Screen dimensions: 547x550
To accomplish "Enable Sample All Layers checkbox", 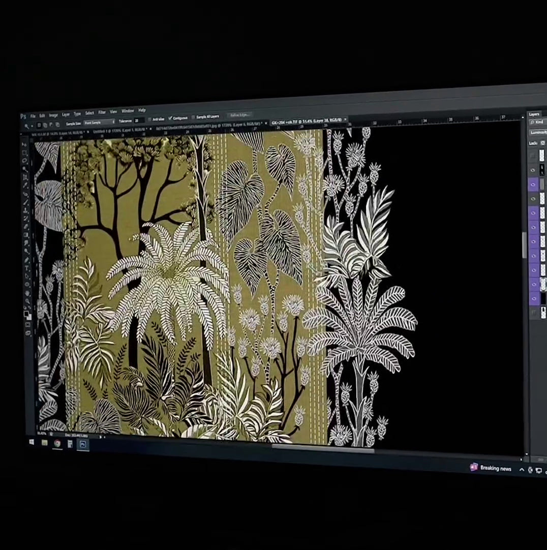I will (x=193, y=117).
